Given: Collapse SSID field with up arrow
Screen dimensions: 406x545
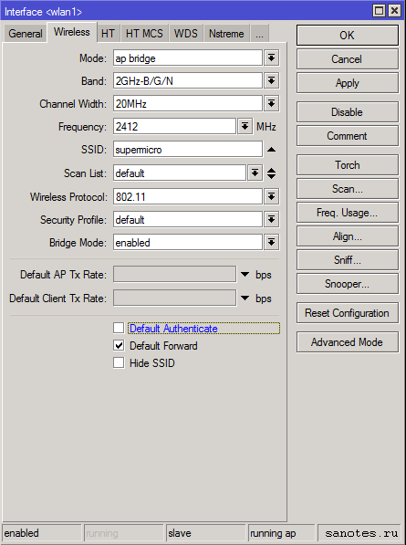Looking at the screenshot, I should coord(271,150).
